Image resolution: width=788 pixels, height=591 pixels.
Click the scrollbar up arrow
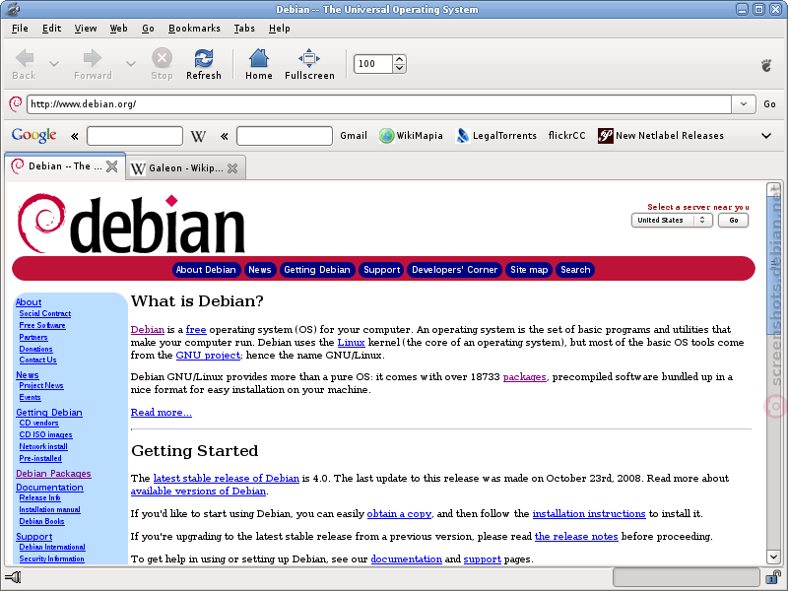[x=773, y=189]
